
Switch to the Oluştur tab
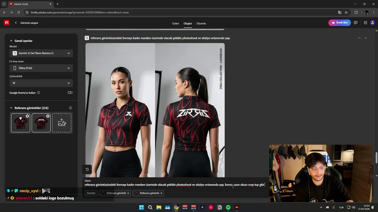pyautogui.click(x=188, y=23)
